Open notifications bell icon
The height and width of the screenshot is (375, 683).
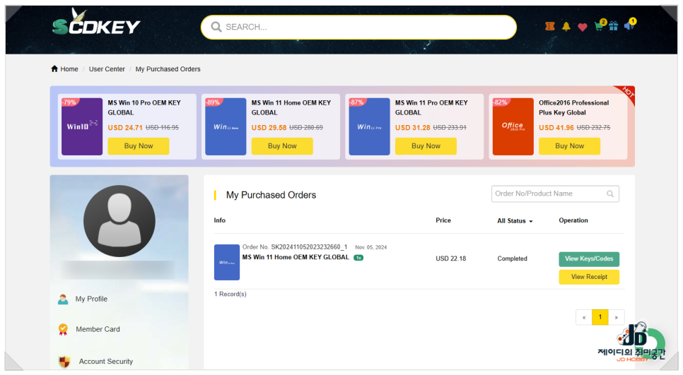[x=566, y=27]
